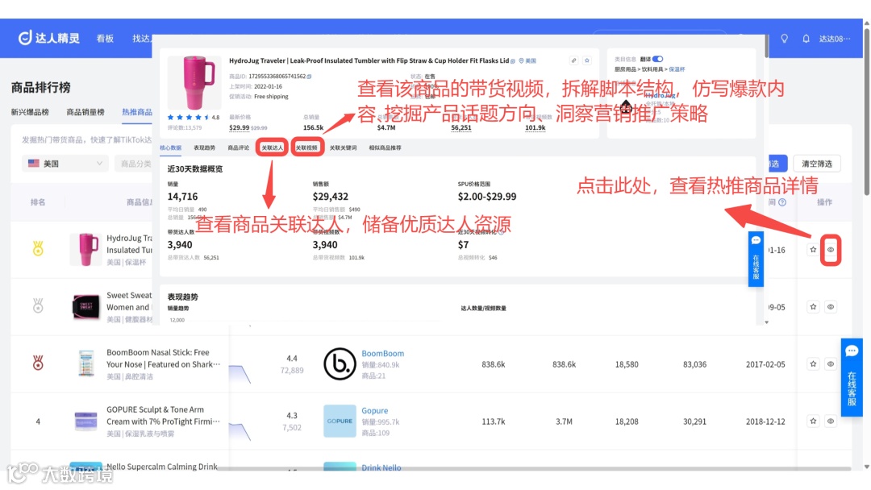Open the BoomBoom shop link
The height and width of the screenshot is (490, 871).
(383, 354)
